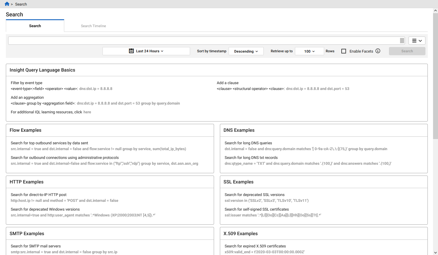This screenshot has width=438, height=255.
Task: Select the Search tab
Action: pos(35,26)
